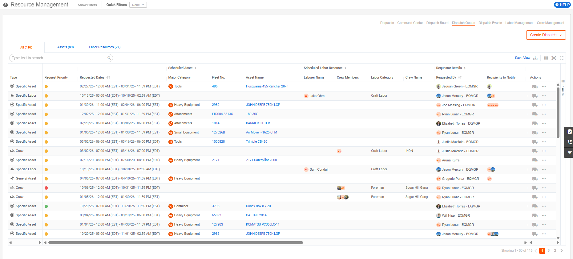Viewport: 573px width, 259px height.
Task: Click the green priority dot in Conex row
Action: pyautogui.click(x=46, y=206)
